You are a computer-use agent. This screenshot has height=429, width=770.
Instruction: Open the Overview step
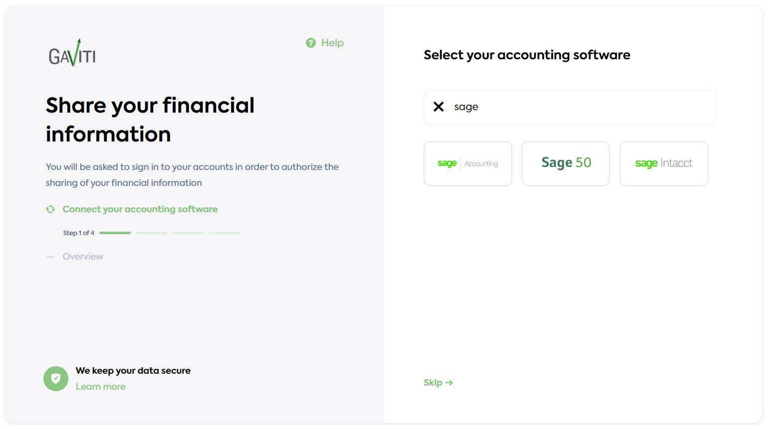click(83, 257)
